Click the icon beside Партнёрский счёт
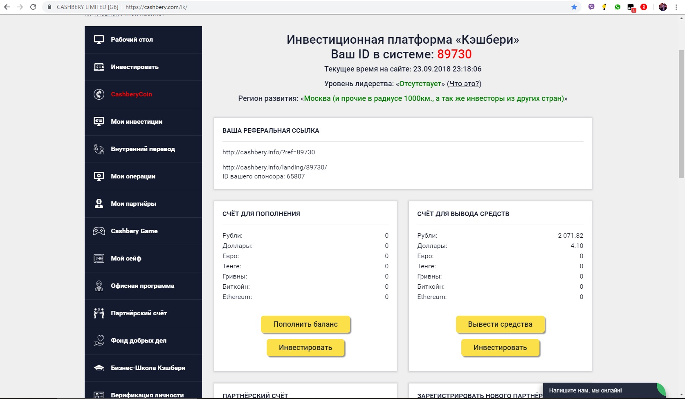Screen dimensions: 685x399 (x=99, y=313)
